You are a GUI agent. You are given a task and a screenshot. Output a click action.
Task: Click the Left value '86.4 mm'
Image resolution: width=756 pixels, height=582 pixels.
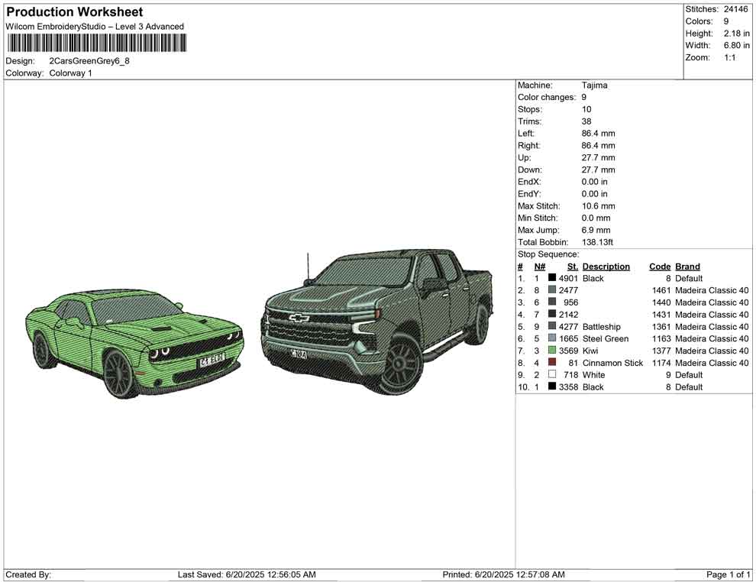click(599, 134)
